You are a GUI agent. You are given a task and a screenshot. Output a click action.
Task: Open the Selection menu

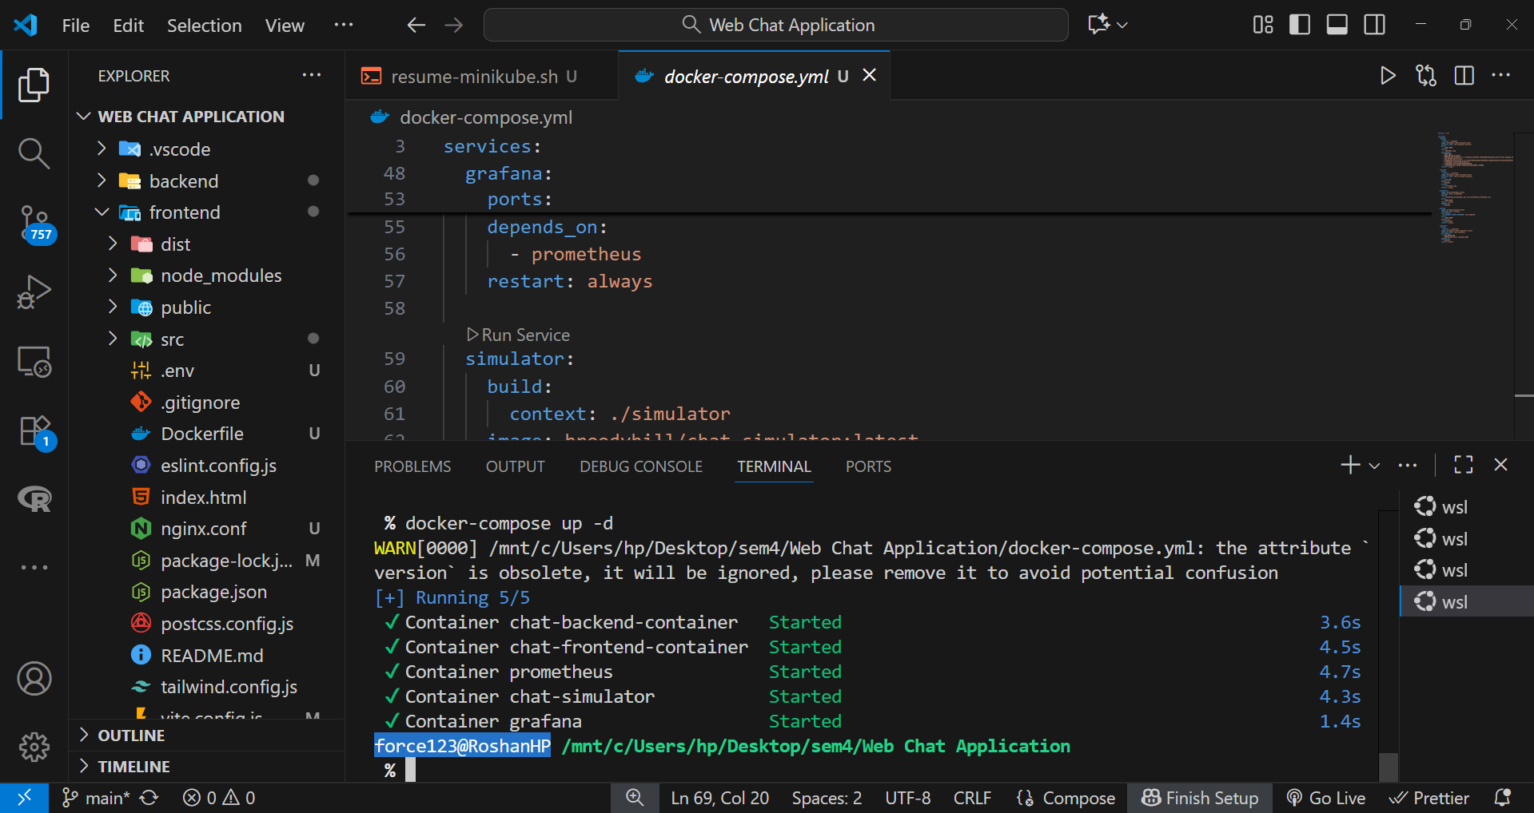tap(204, 26)
